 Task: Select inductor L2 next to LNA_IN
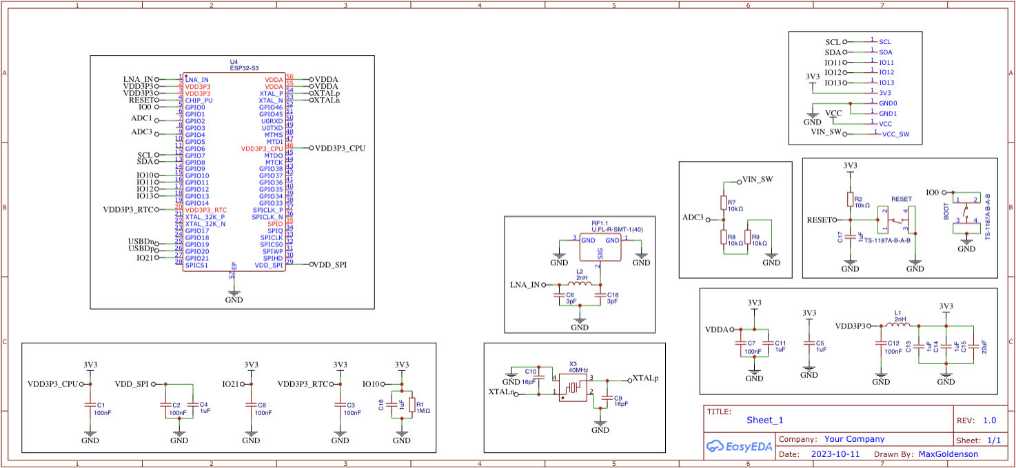(579, 284)
